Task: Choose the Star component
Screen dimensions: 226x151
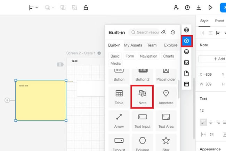Action: click(166, 143)
